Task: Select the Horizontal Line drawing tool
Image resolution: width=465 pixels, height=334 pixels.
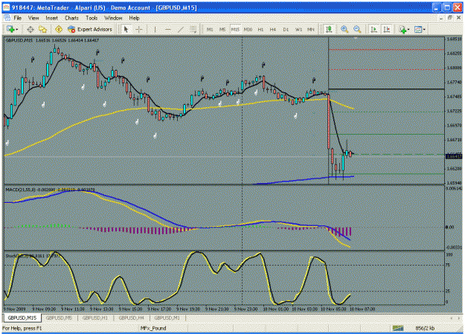Action: point(168,29)
